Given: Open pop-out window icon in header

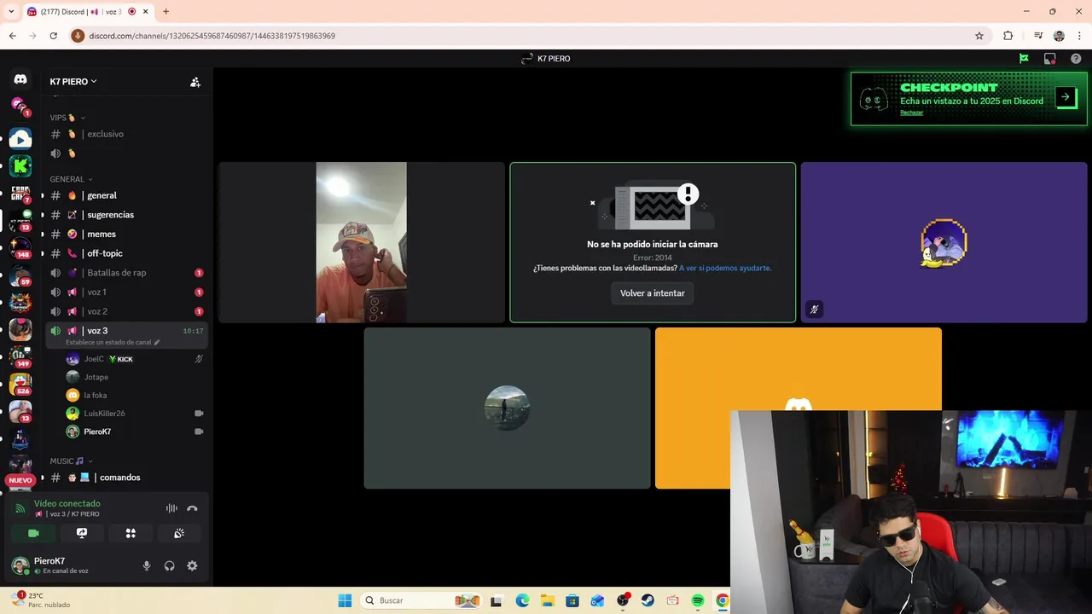Looking at the screenshot, I should point(1050,59).
